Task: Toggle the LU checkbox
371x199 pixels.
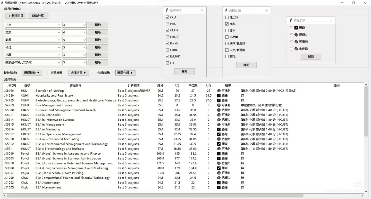Action: click(x=167, y=63)
